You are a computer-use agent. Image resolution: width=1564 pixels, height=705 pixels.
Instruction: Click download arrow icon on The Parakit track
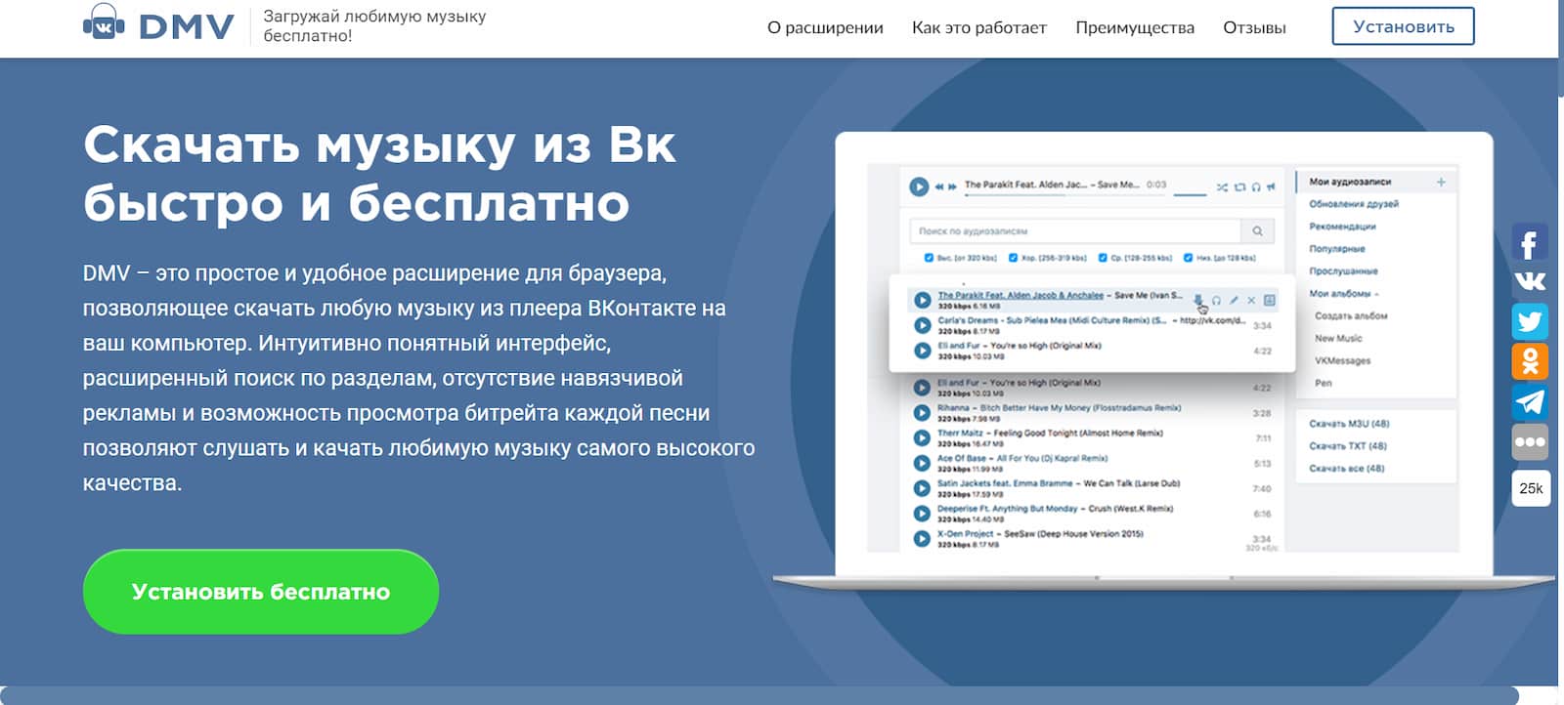coord(1199,300)
